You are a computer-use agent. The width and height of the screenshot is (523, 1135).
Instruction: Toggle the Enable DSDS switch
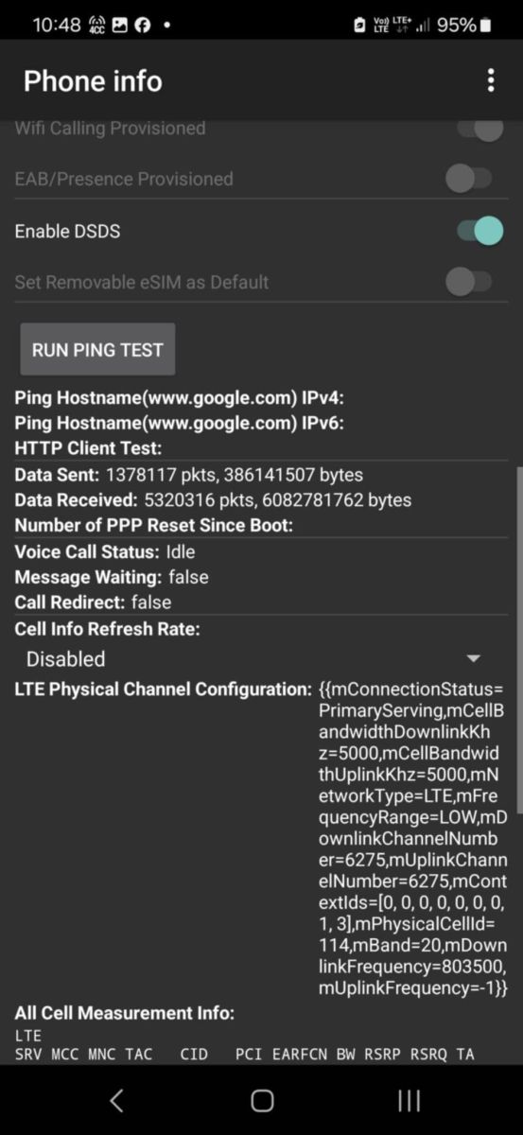[479, 231]
